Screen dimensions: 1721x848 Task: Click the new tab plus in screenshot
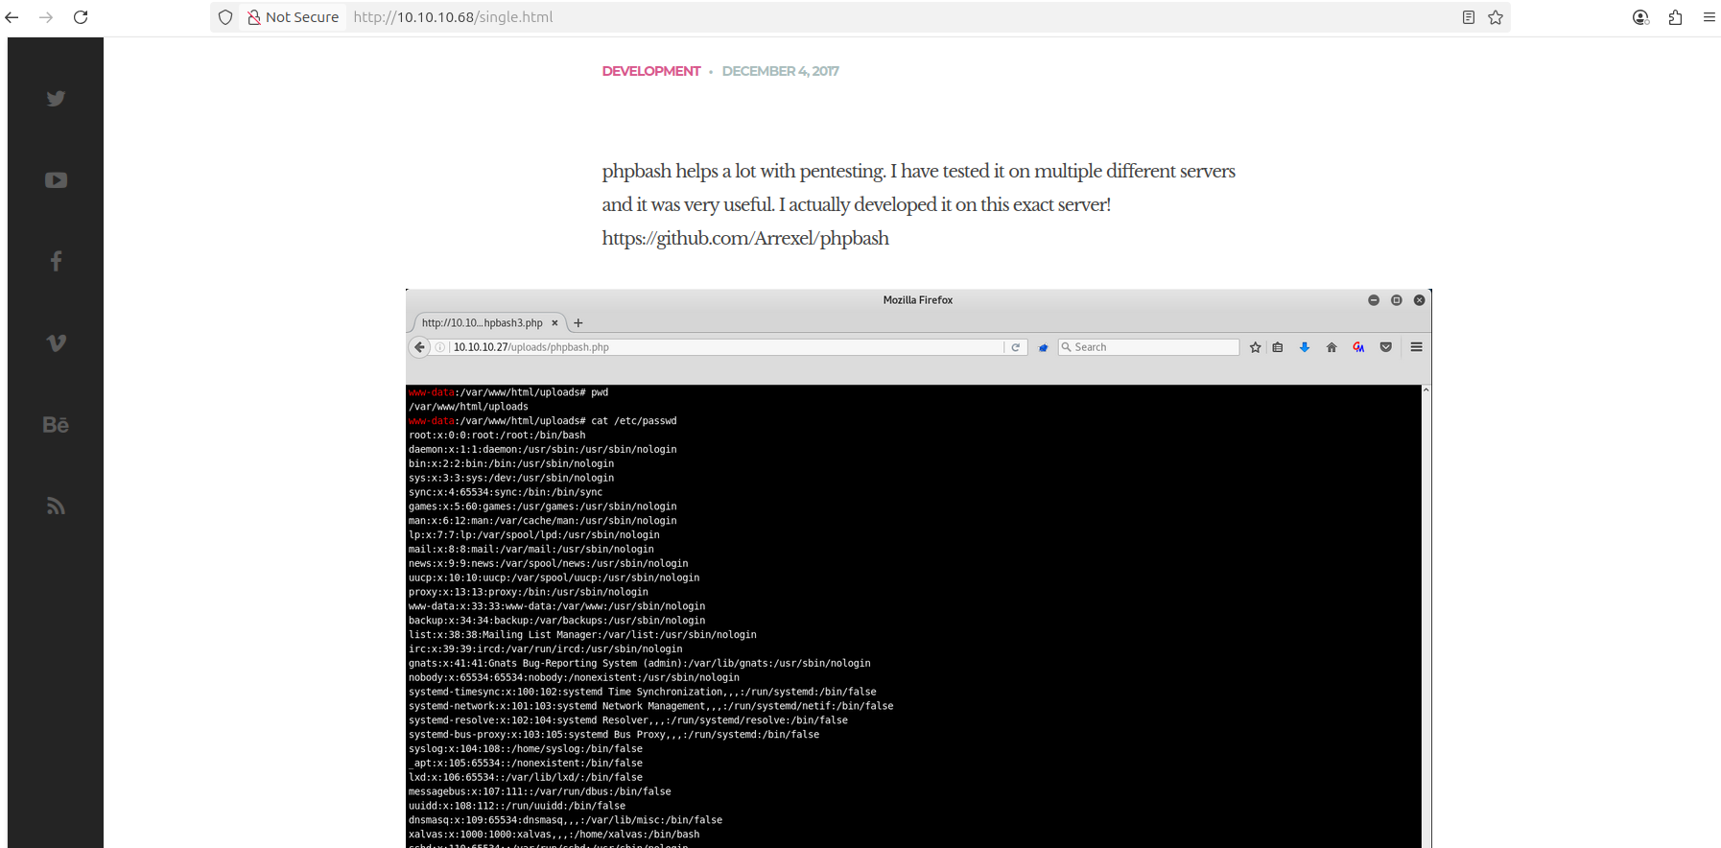coord(578,323)
